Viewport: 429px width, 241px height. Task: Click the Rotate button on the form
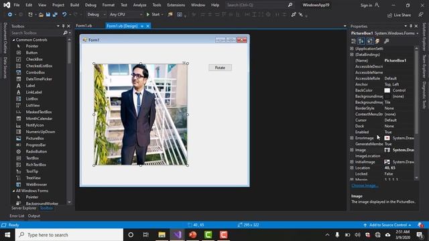[221, 68]
